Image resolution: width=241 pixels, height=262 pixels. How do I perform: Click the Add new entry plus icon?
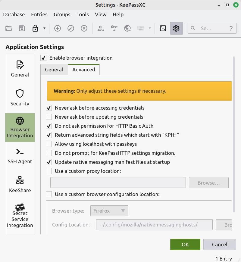click(58, 28)
